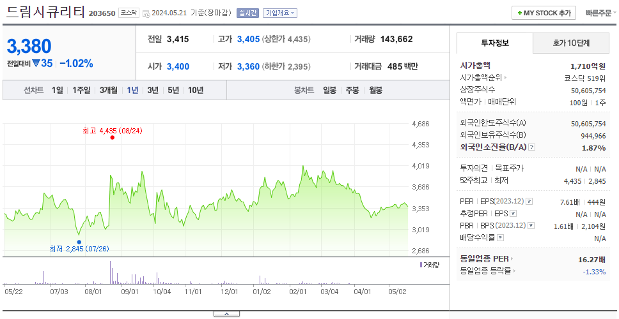Click the 투자의견 label
Screen dimensions: 619x319
click(x=474, y=168)
